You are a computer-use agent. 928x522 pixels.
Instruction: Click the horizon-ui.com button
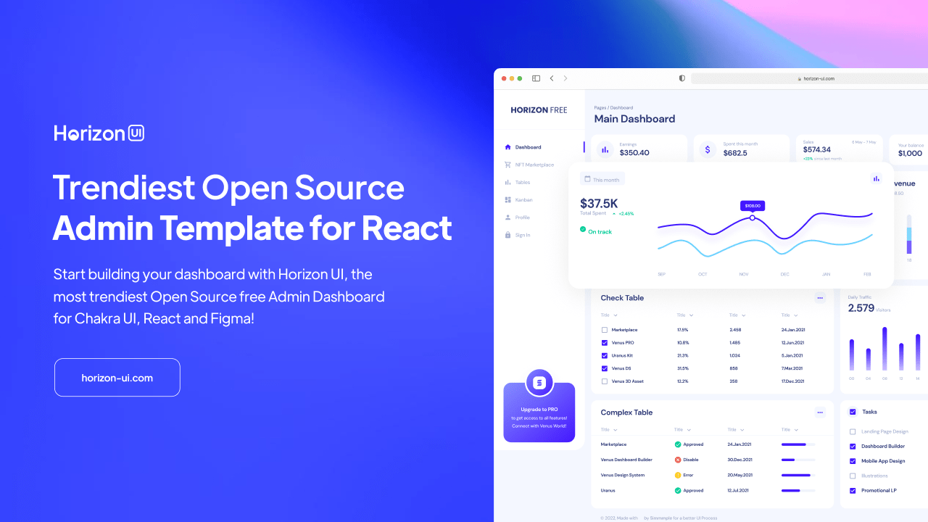117,377
